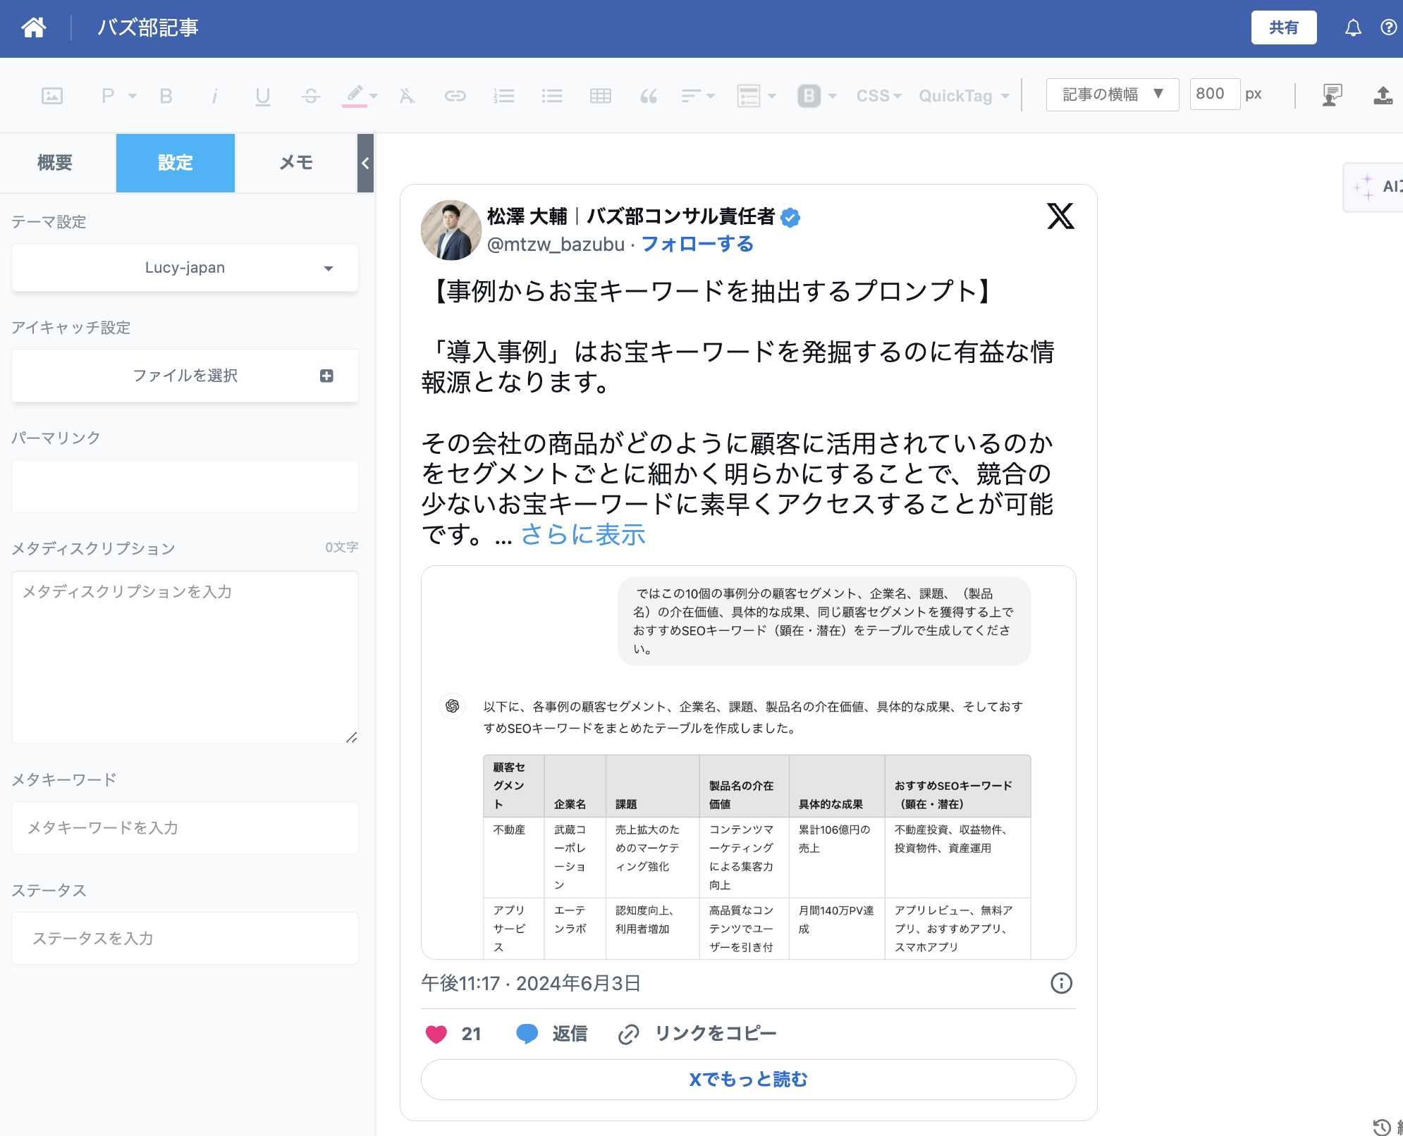The width and height of the screenshot is (1403, 1136).
Task: Open the B button style dropdown
Action: tap(817, 96)
